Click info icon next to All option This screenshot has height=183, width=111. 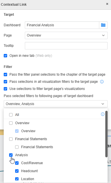click(x=103, y=114)
